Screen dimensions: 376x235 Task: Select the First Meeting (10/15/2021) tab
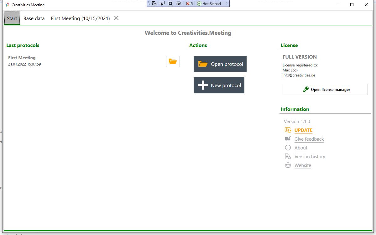[81, 18]
